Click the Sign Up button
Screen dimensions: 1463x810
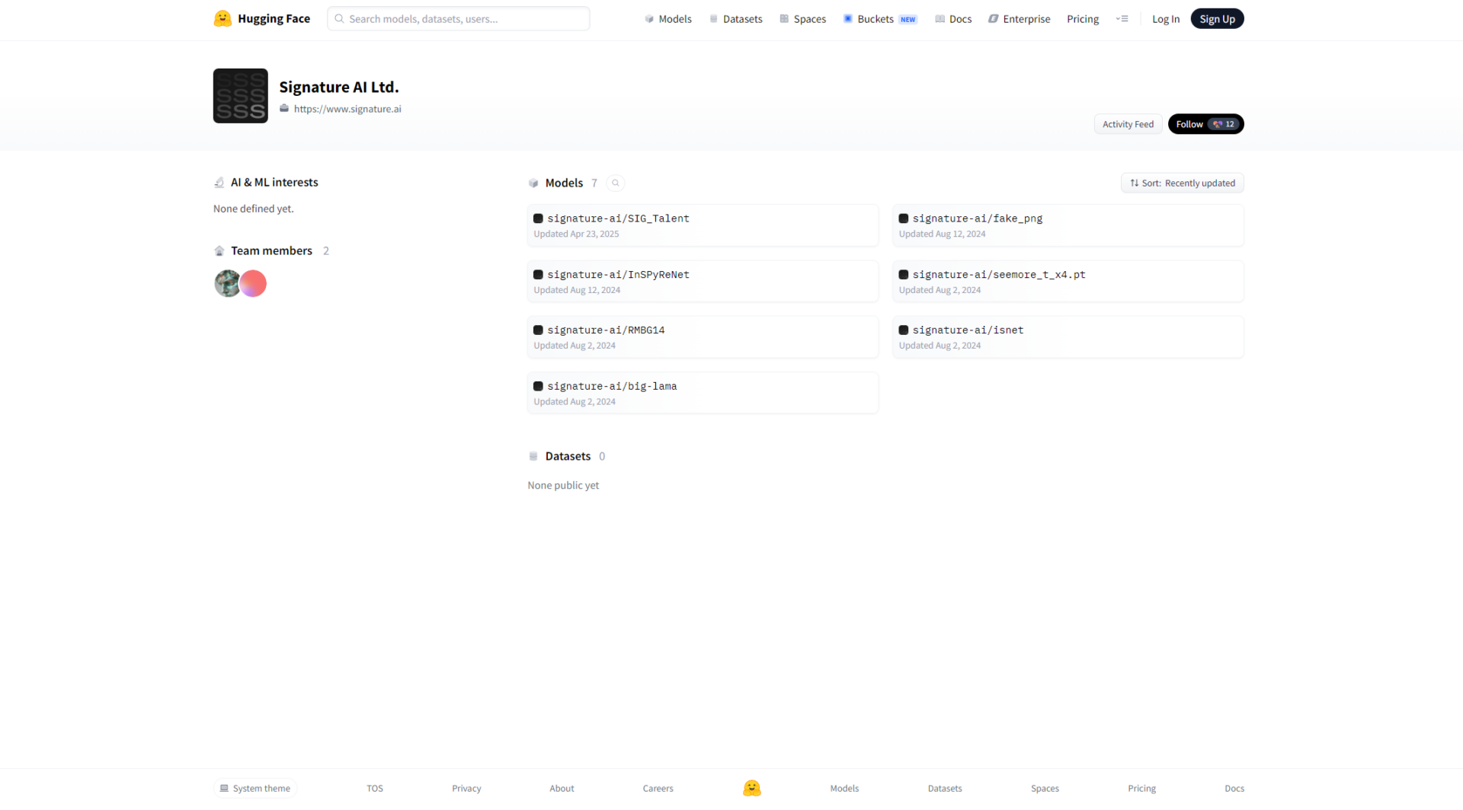pyautogui.click(x=1217, y=19)
